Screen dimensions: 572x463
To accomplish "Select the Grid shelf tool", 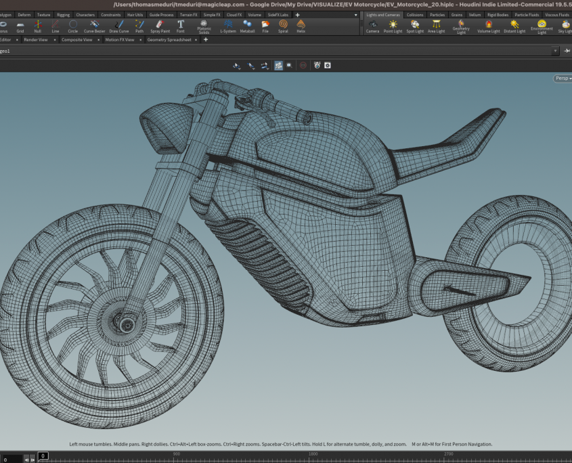I will click(x=20, y=26).
